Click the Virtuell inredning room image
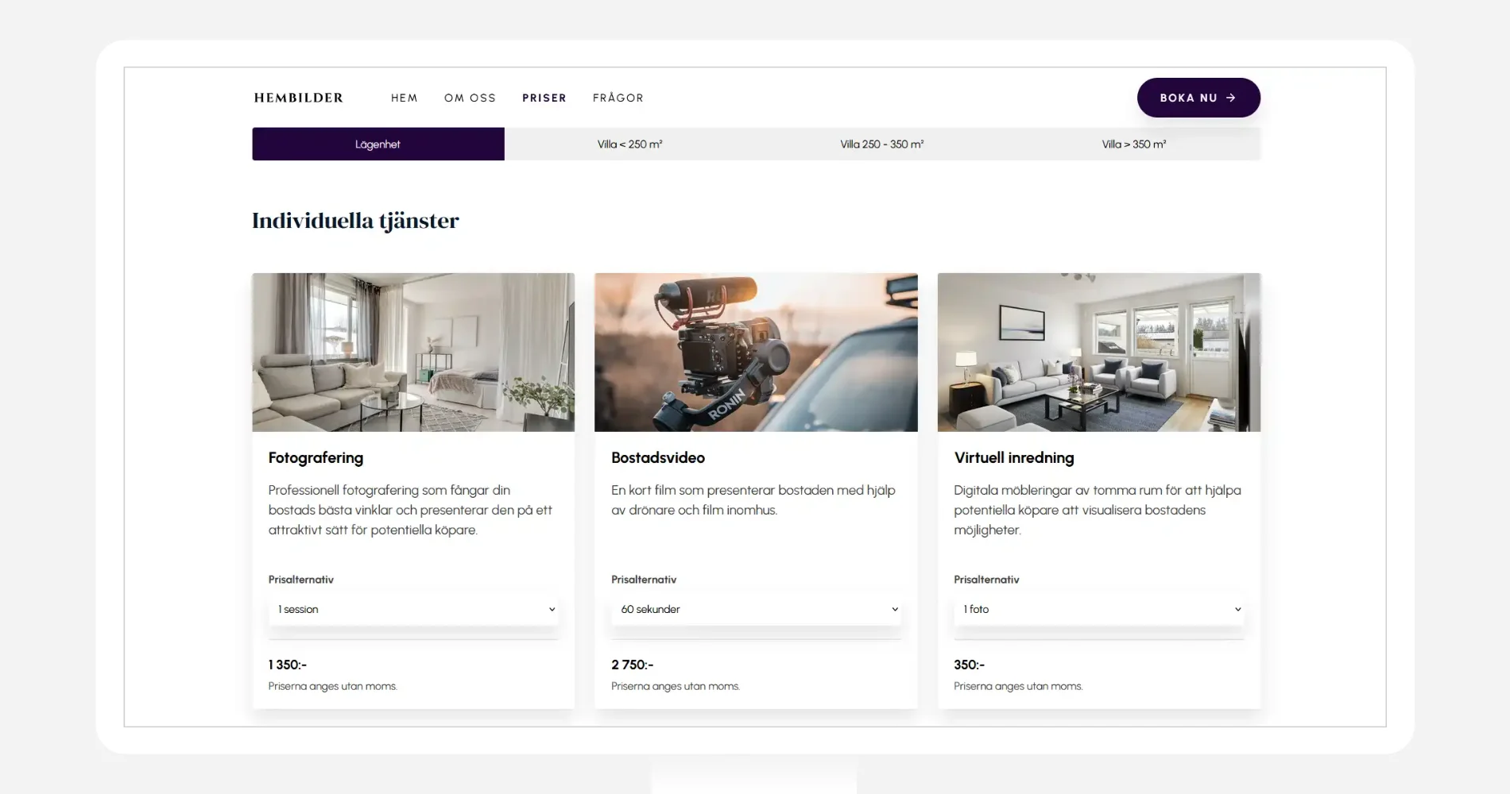 (1099, 353)
